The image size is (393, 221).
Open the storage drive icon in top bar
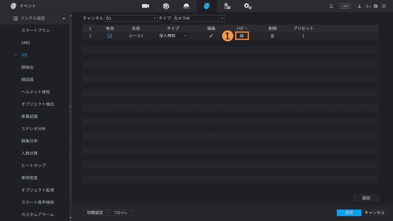186,6
